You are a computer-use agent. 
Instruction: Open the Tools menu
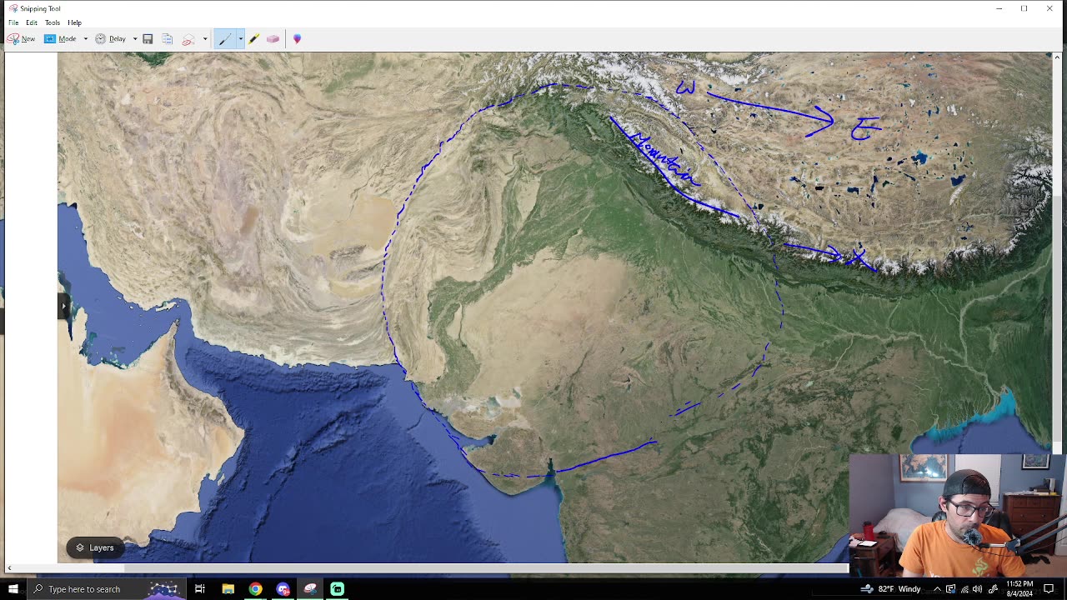53,22
